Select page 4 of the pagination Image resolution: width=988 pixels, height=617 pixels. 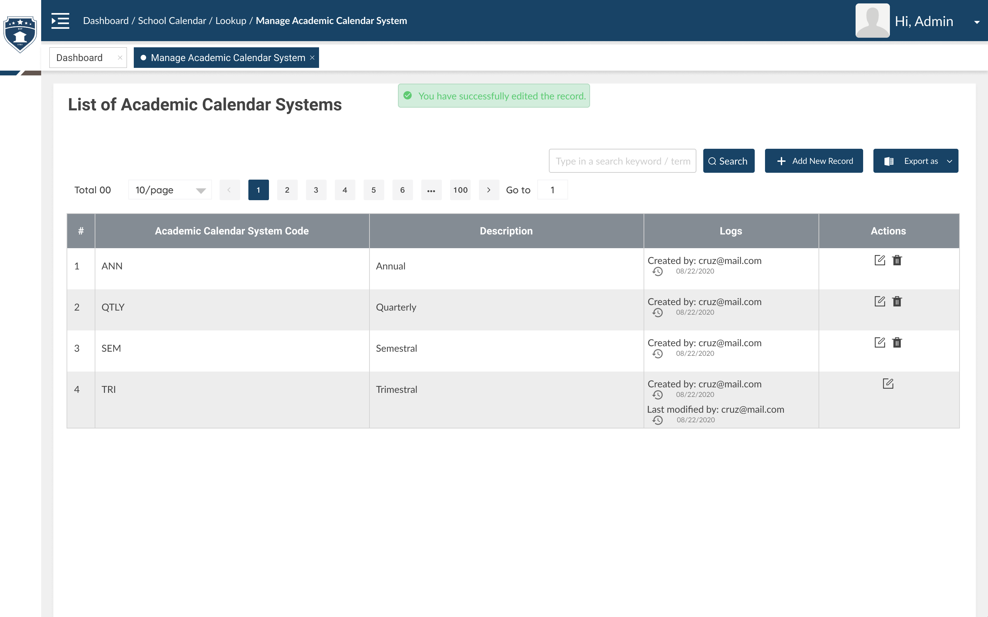coord(344,190)
